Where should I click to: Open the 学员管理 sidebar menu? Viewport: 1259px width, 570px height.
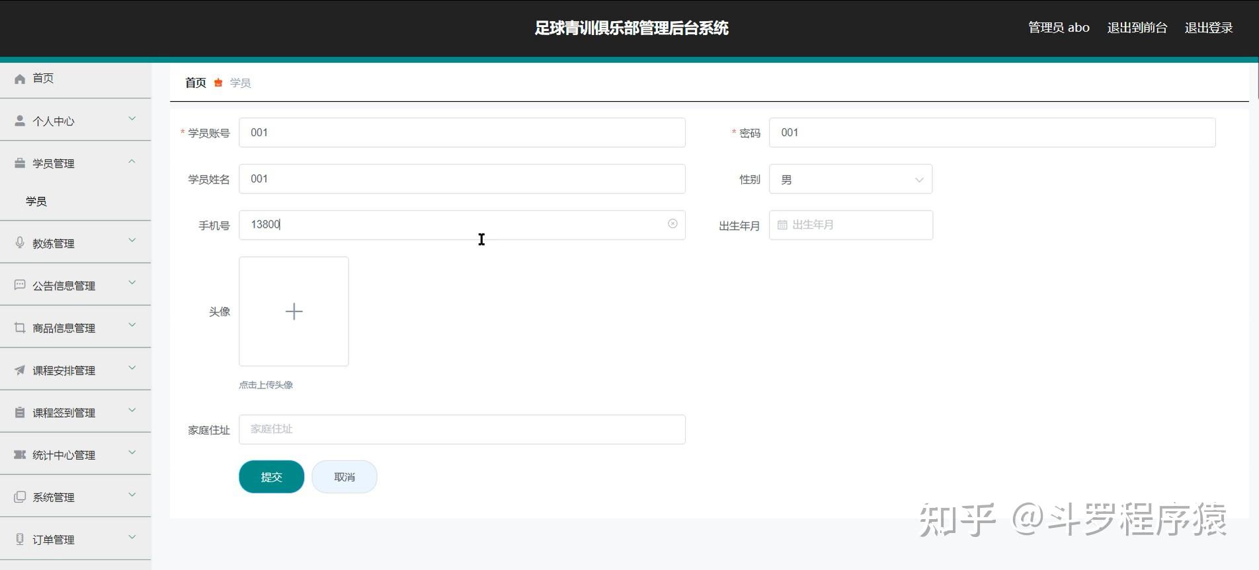pyautogui.click(x=75, y=163)
